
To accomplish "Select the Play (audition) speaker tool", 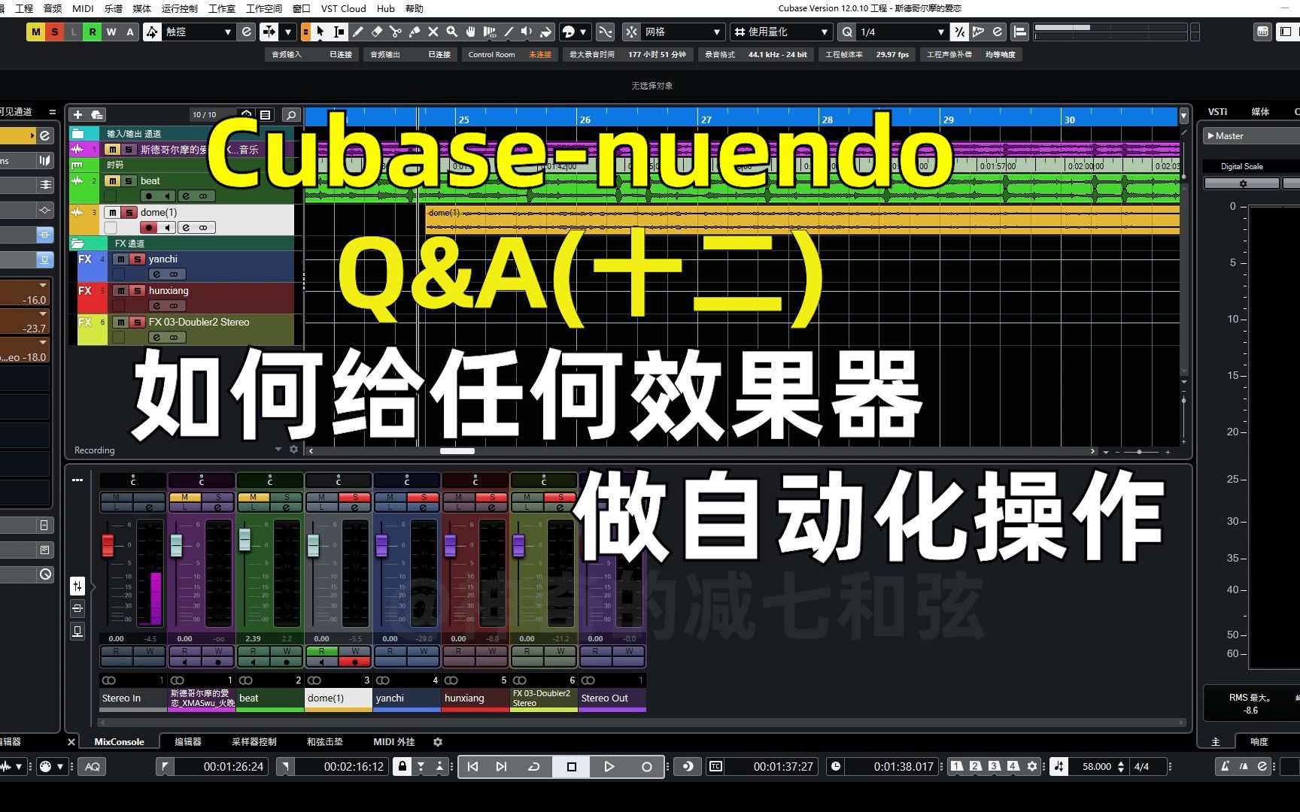I will click(x=527, y=32).
